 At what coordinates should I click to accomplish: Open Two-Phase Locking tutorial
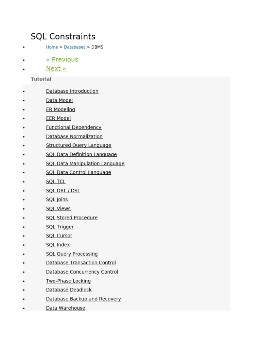(68, 281)
